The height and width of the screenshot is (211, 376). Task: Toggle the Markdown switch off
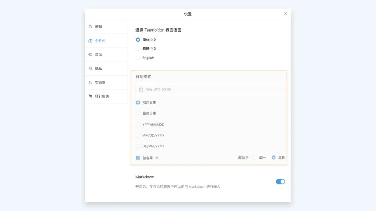pos(280,182)
